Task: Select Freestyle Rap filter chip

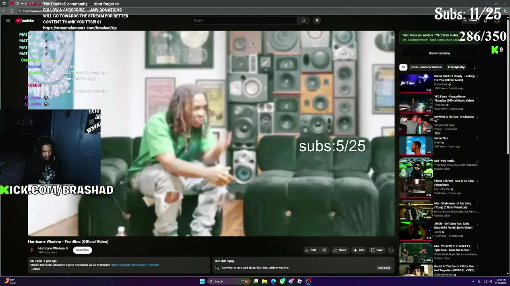Action: point(456,67)
